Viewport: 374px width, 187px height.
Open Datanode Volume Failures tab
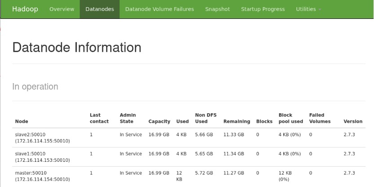[160, 9]
